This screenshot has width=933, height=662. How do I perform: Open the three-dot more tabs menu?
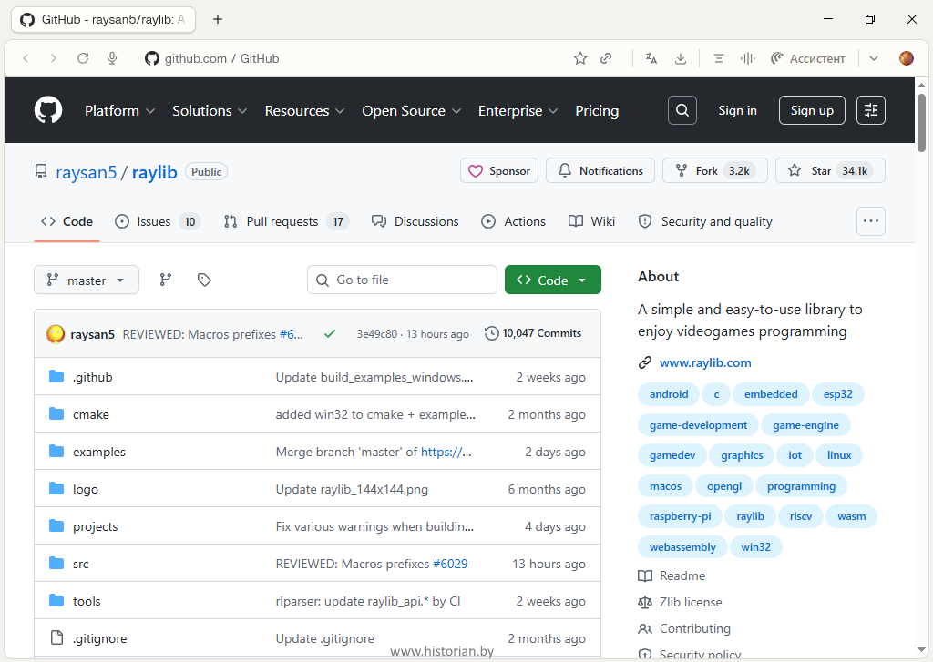pos(870,221)
